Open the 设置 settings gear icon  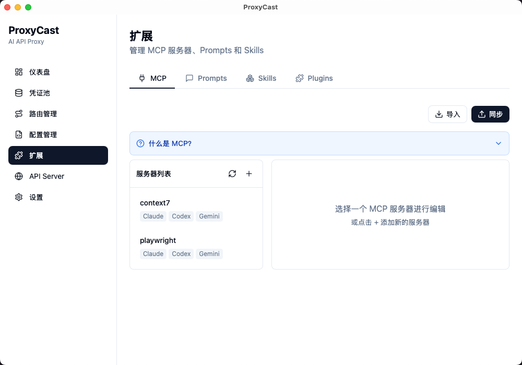click(19, 197)
